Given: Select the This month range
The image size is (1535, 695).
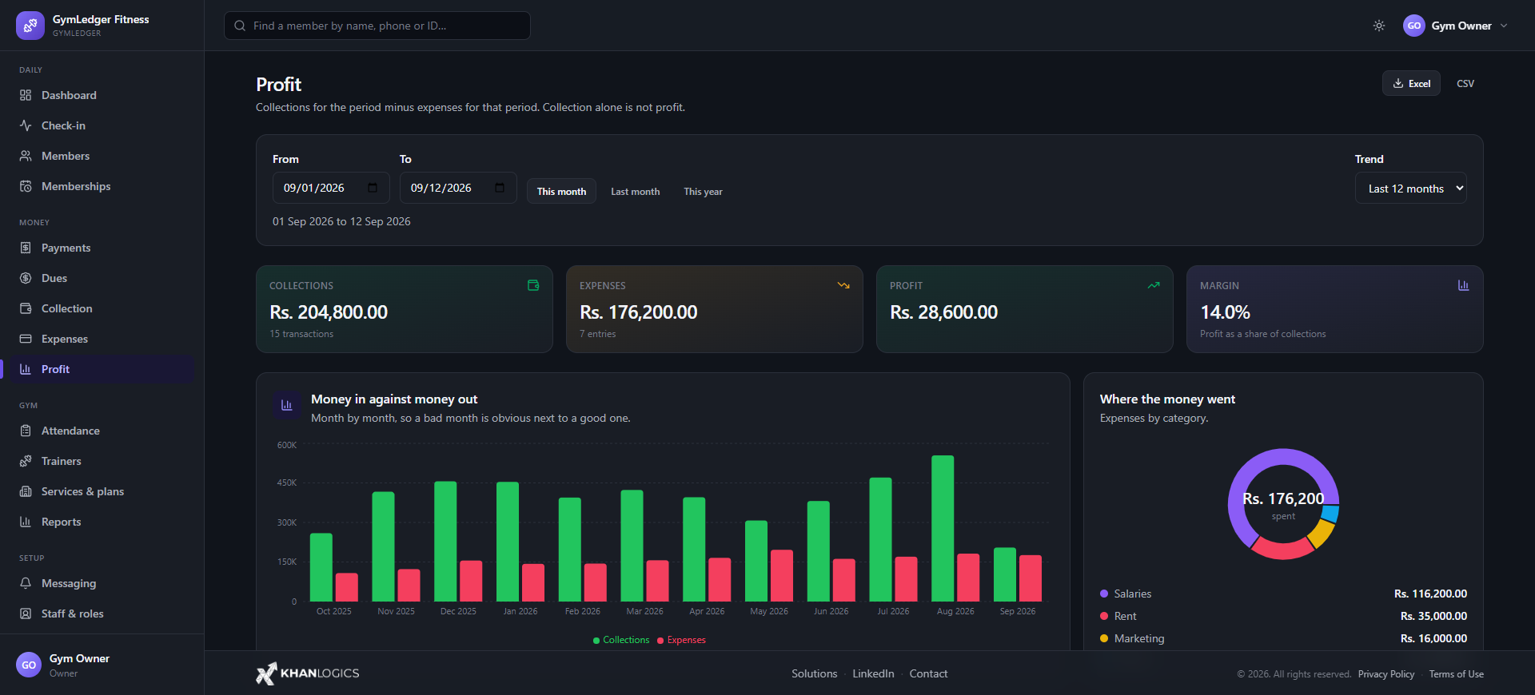Looking at the screenshot, I should pyautogui.click(x=561, y=191).
